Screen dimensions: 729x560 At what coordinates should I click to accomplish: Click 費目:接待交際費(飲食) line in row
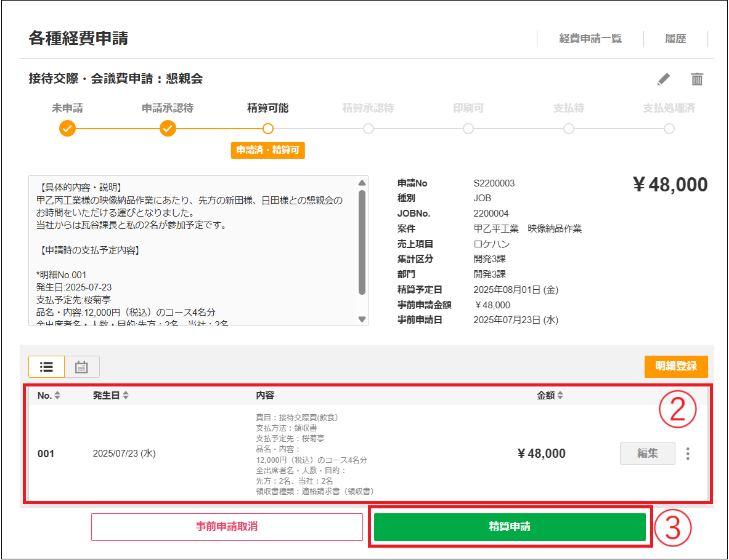(x=296, y=417)
